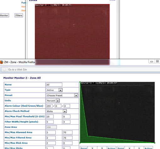Click the Green alarm colour field

coord(58,106)
